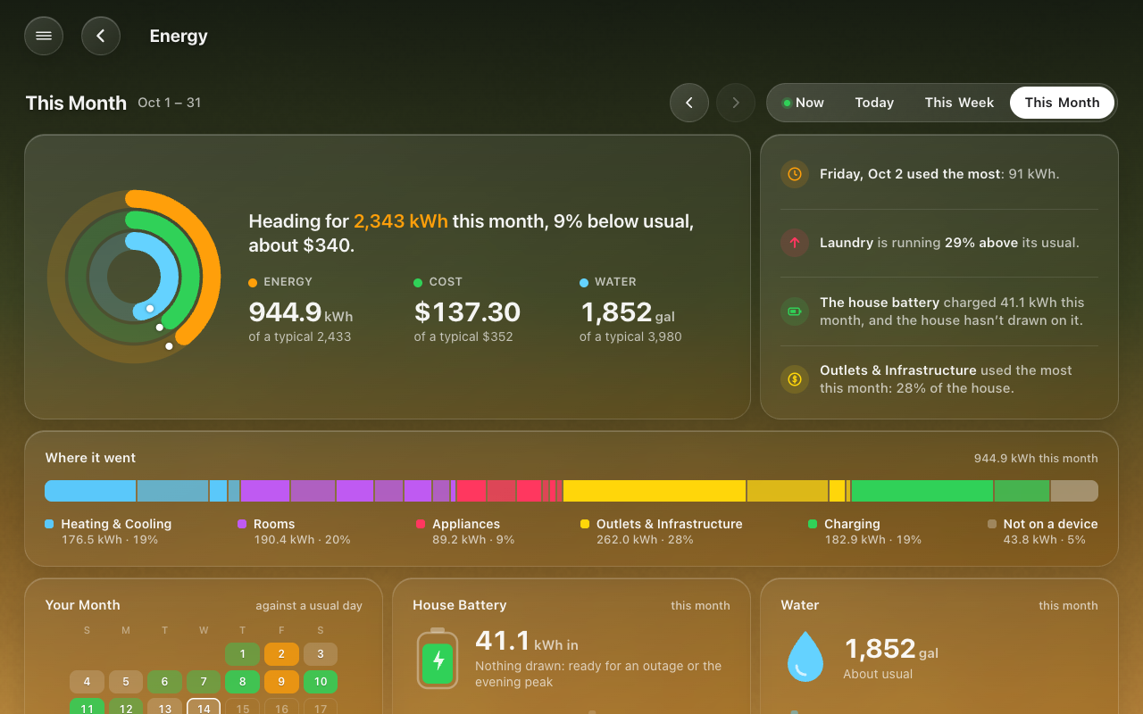Click the Heating & Cooling legend swatch
The height and width of the screenshot is (714, 1143).
[49, 524]
